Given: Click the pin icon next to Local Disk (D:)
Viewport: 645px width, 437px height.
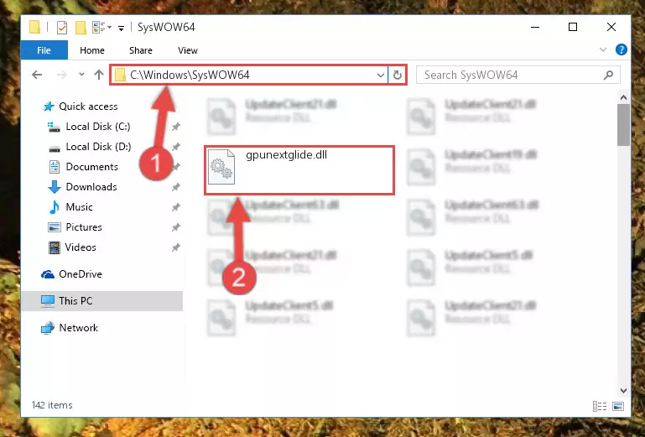Looking at the screenshot, I should pyautogui.click(x=175, y=147).
